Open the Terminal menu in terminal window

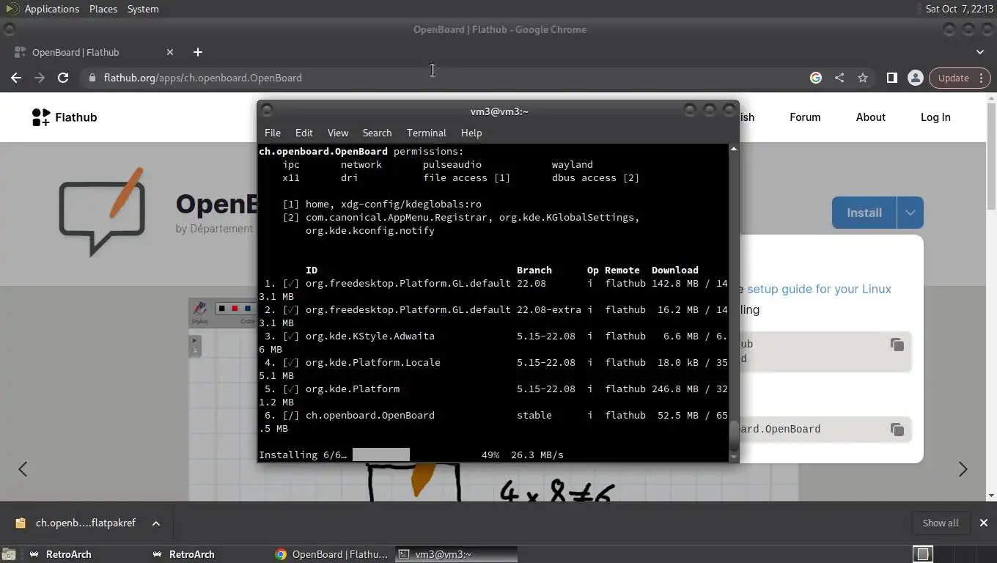427,133
